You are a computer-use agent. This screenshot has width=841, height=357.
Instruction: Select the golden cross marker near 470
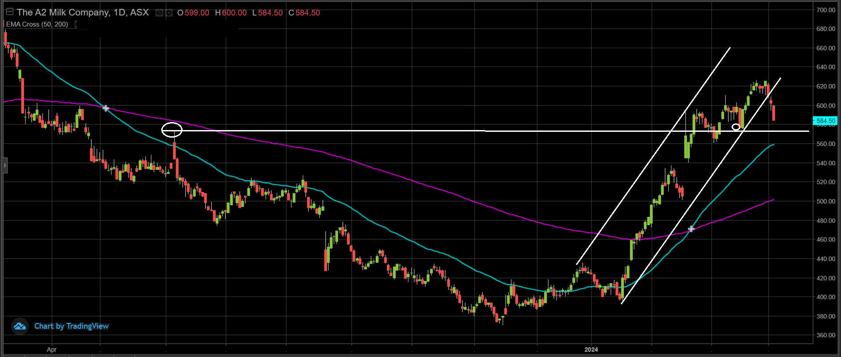(x=691, y=229)
